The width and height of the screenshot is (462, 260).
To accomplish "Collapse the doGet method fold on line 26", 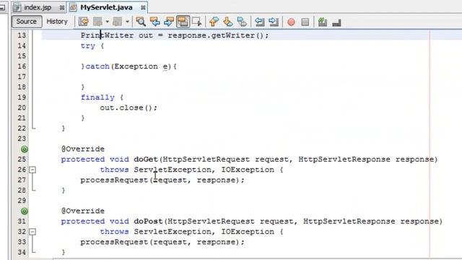I will (x=32, y=170).
